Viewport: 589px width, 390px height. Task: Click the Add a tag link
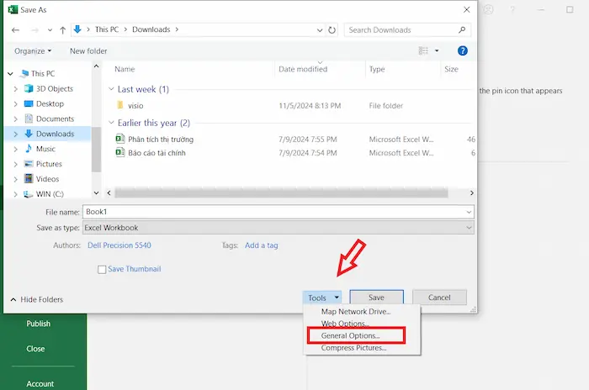tap(262, 245)
